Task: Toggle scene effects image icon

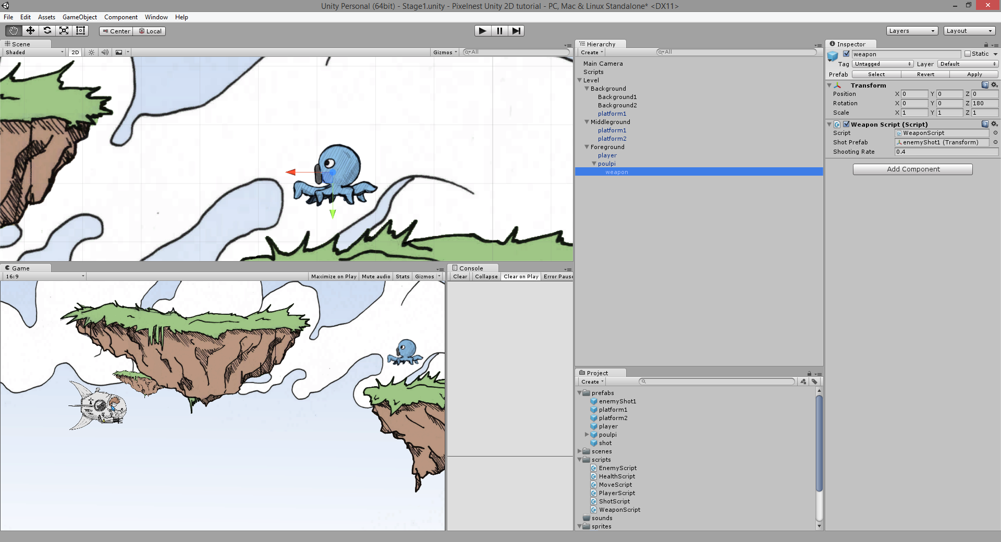Action: click(x=119, y=52)
